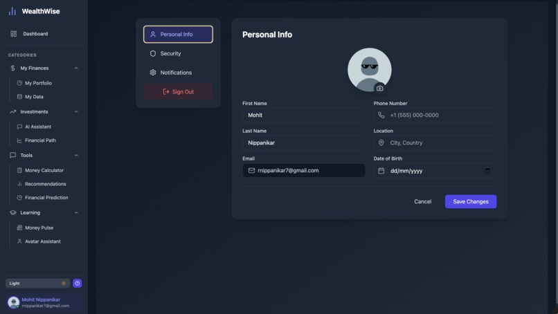Click the email address in the Email field
The height and width of the screenshot is (314, 558).
[288, 170]
